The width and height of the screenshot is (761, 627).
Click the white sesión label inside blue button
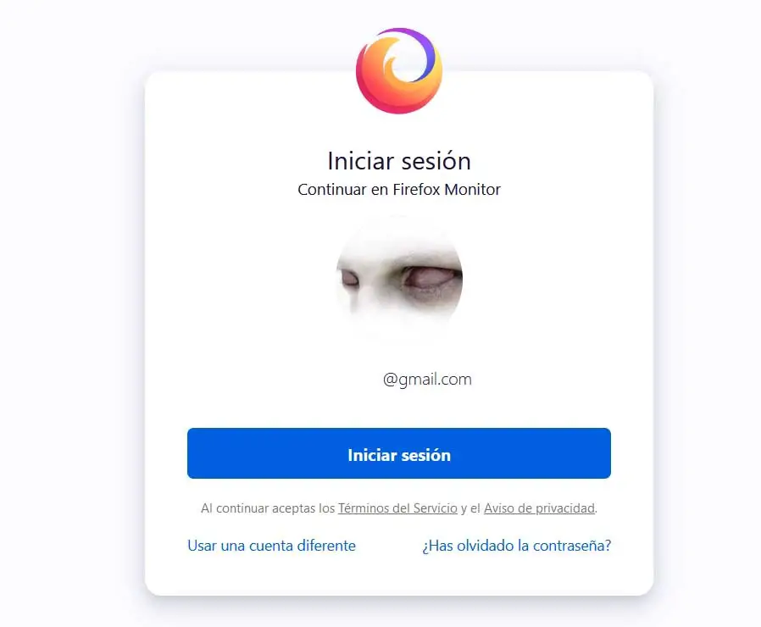pyautogui.click(x=426, y=455)
